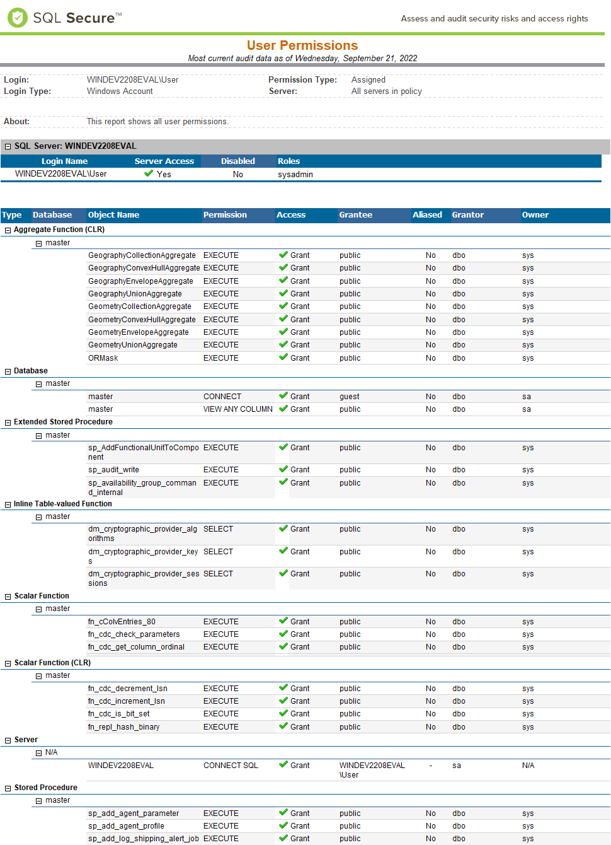Image resolution: width=611 pixels, height=845 pixels.
Task: Collapse the Extended Stored Procedure group
Action: coord(8,422)
